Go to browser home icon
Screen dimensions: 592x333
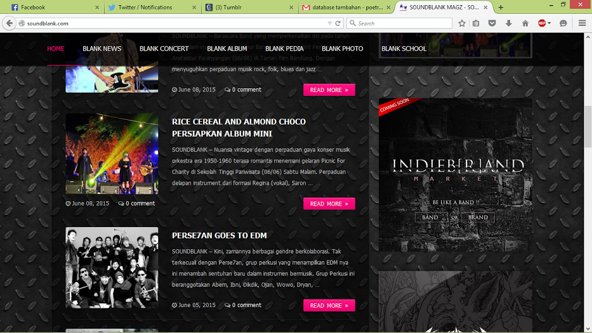click(525, 23)
